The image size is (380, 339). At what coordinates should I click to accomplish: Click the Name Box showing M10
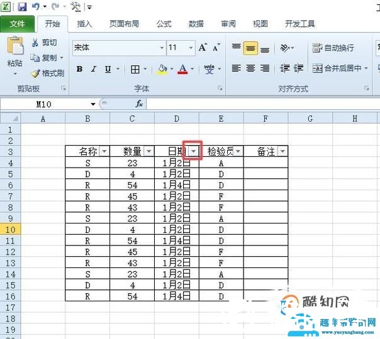tap(44, 104)
